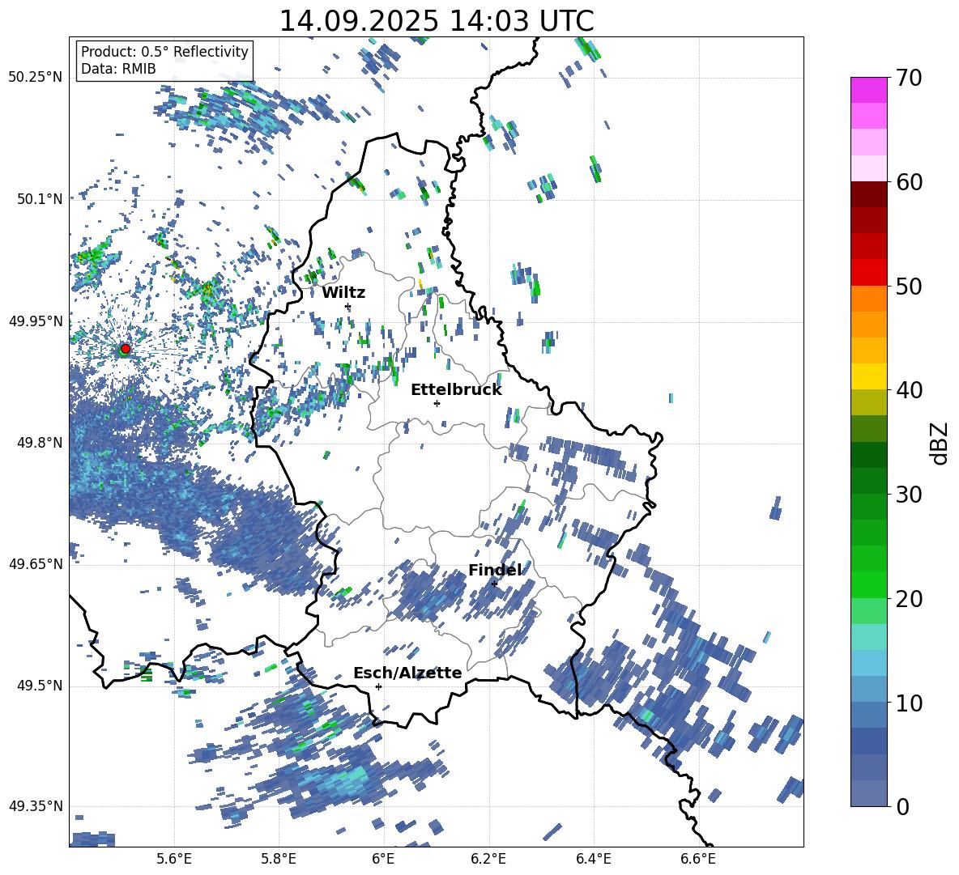Select the Wiltz city label
The height and width of the screenshot is (875, 959).
coord(343,292)
